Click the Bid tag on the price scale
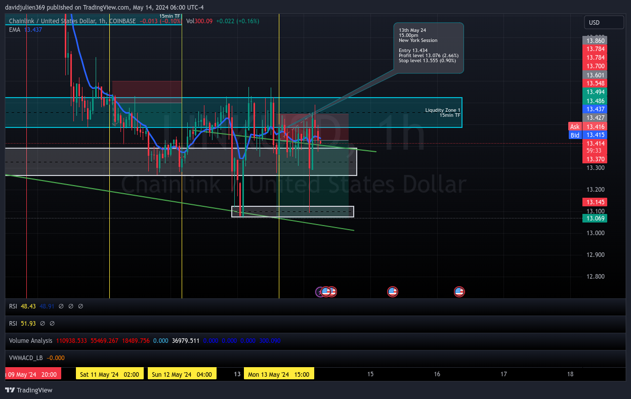Image resolution: width=631 pixels, height=399 pixels. point(575,135)
